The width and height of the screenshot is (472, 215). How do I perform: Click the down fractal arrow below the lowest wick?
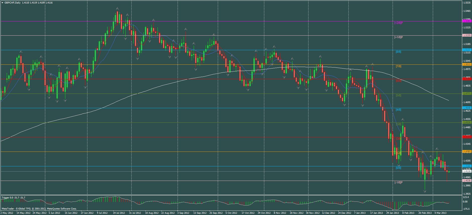(x=425, y=191)
